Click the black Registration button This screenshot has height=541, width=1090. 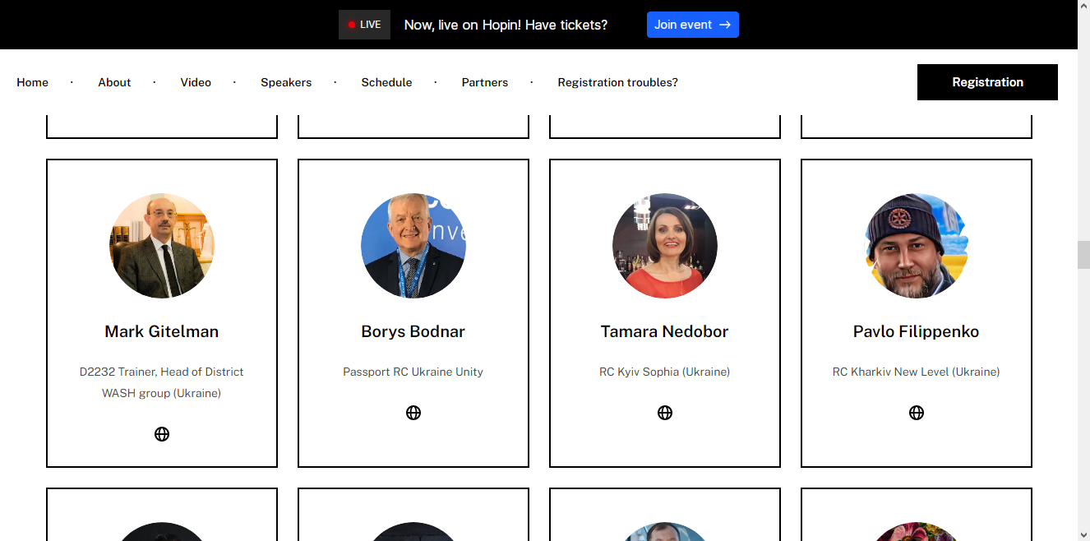coord(987,82)
